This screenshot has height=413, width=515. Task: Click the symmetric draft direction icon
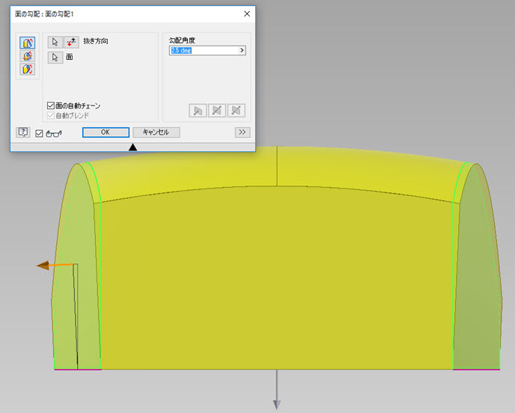click(x=217, y=111)
